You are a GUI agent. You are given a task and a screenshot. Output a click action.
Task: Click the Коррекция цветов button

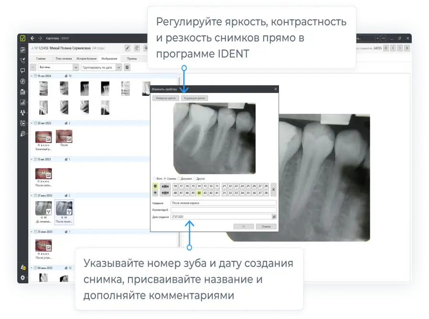[x=194, y=98]
